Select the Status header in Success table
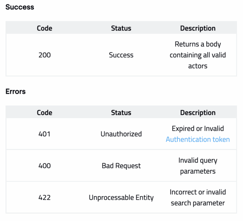The height and width of the screenshot is (221, 243). click(x=121, y=28)
